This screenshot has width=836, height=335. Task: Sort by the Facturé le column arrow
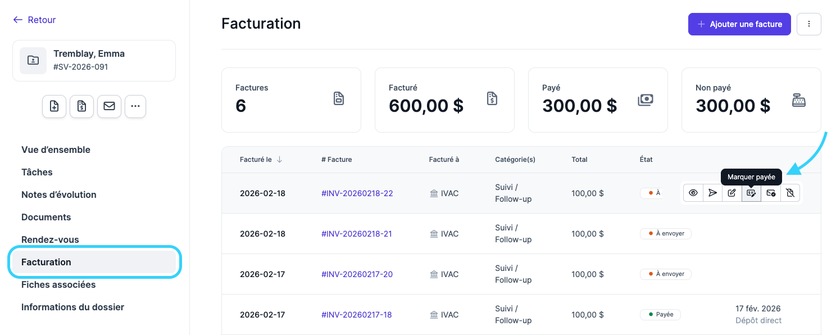pos(279,160)
